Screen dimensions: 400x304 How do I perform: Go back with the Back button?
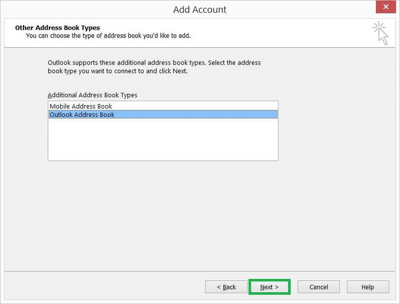pyautogui.click(x=226, y=287)
